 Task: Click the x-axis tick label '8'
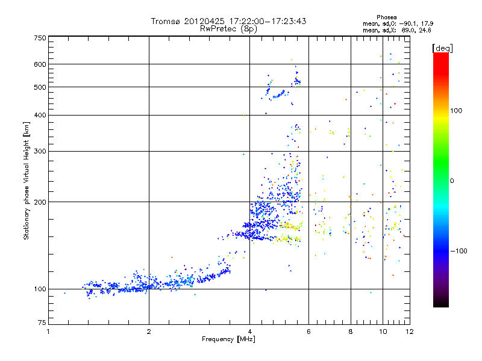pos(351,332)
